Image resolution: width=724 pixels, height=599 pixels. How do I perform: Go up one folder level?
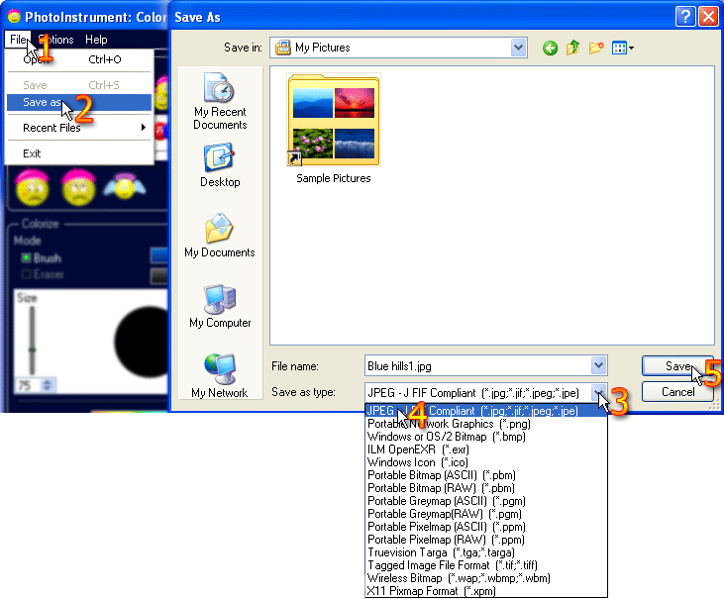click(x=572, y=48)
